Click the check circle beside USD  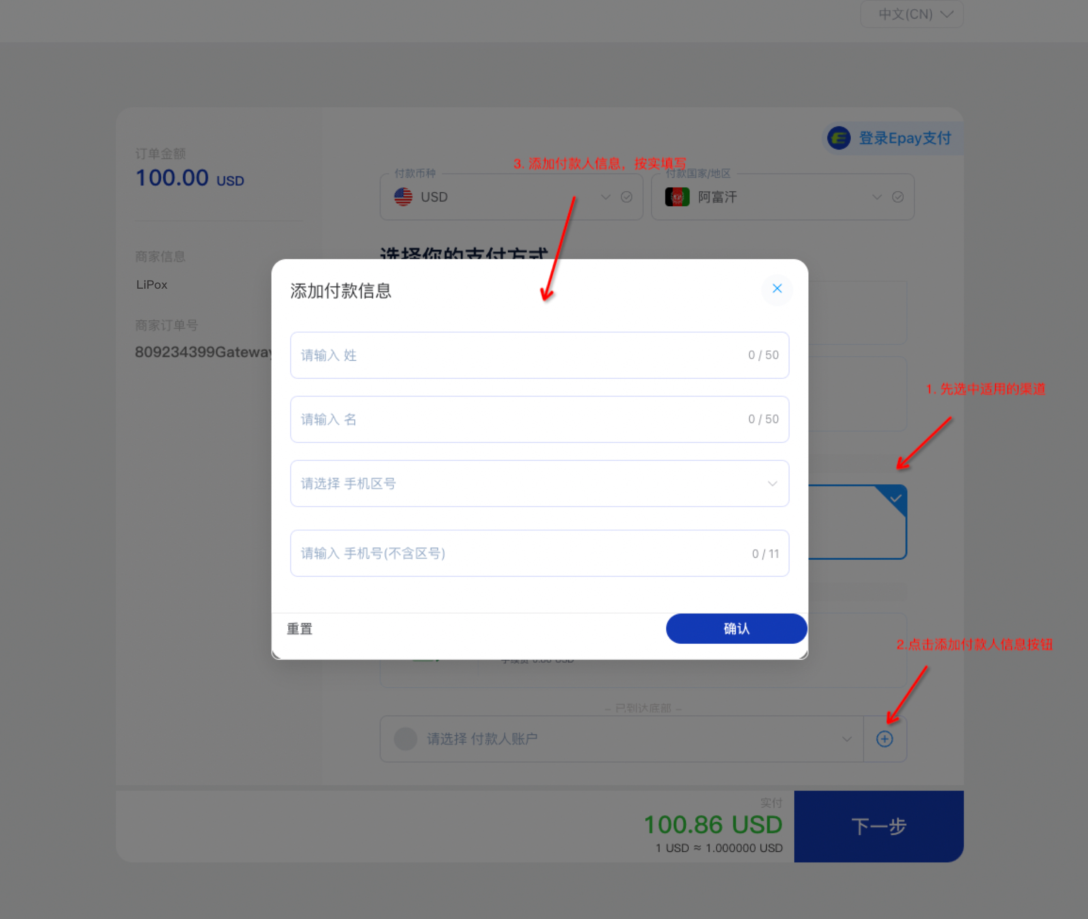click(626, 197)
